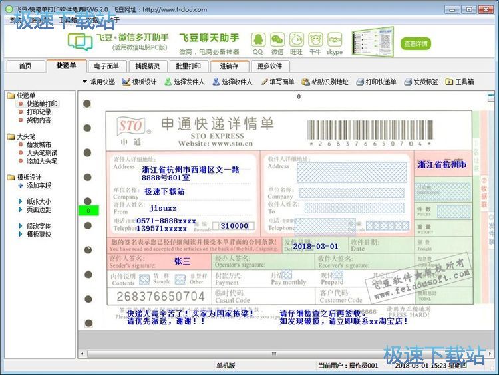Switch to the 电子面单 tab

[106, 66]
